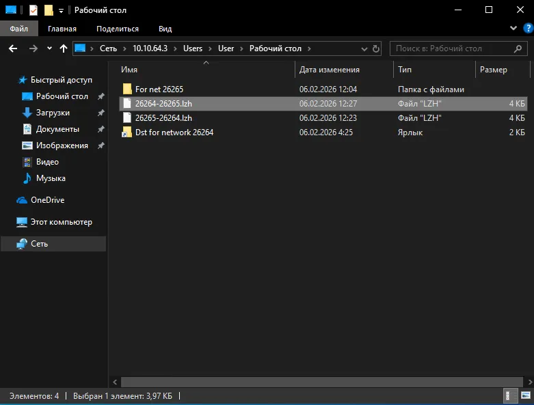
Task: Click the file name 26264-26265.lzh
Action: [x=163, y=103]
